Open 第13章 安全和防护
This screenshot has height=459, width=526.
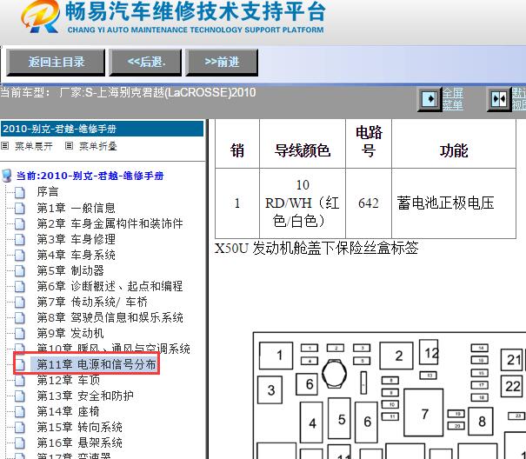click(x=85, y=396)
